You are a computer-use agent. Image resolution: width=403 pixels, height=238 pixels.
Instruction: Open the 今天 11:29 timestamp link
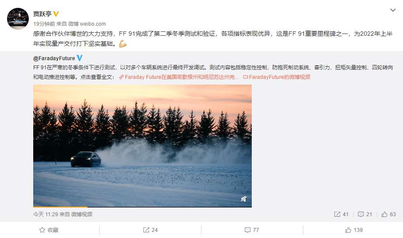pyautogui.click(x=45, y=214)
